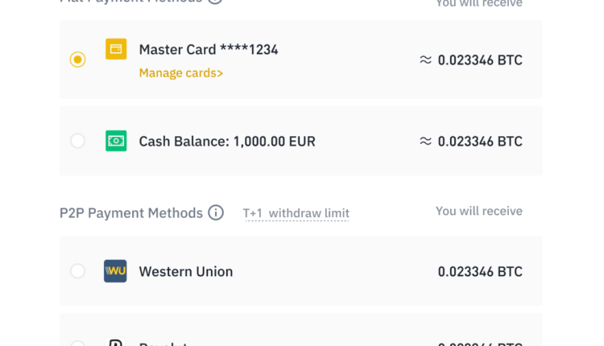The height and width of the screenshot is (346, 604).
Task: Click the Master Card ****1234 label
Action: [209, 50]
